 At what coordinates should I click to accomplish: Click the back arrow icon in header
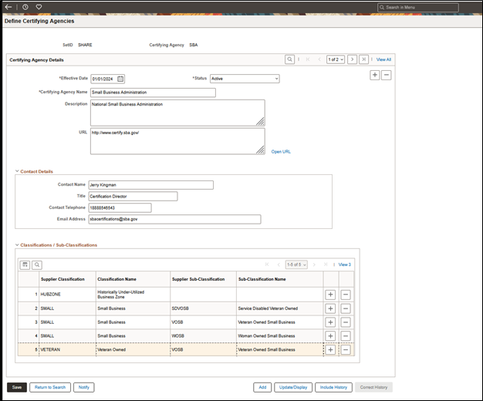(x=8, y=7)
